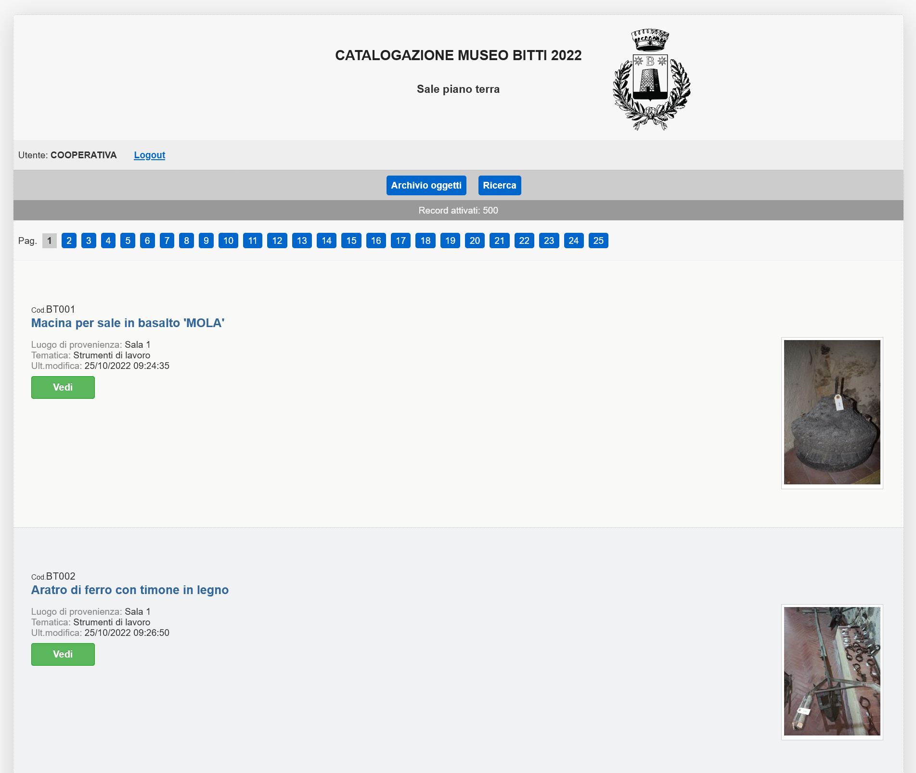916x773 pixels.
Task: Jump to page 8
Action: click(x=186, y=241)
